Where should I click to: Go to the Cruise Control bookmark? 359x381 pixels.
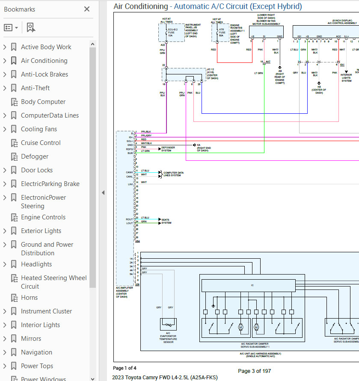(41, 143)
